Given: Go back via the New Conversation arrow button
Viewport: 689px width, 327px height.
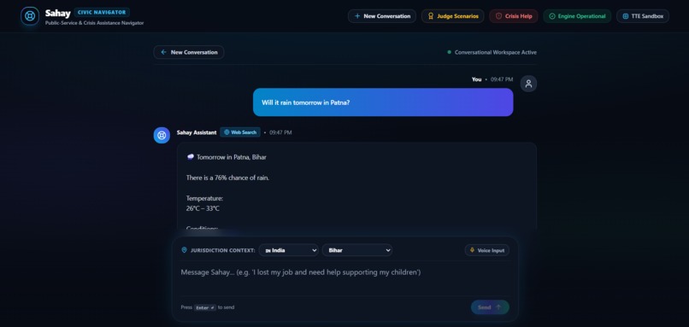Looking at the screenshot, I should pos(189,52).
